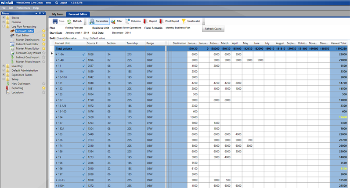Open the Preferences menu
350x188 pixels.
(x=23, y=8)
